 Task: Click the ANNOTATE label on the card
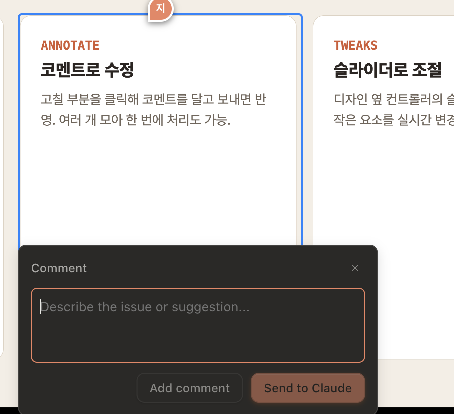(70, 45)
